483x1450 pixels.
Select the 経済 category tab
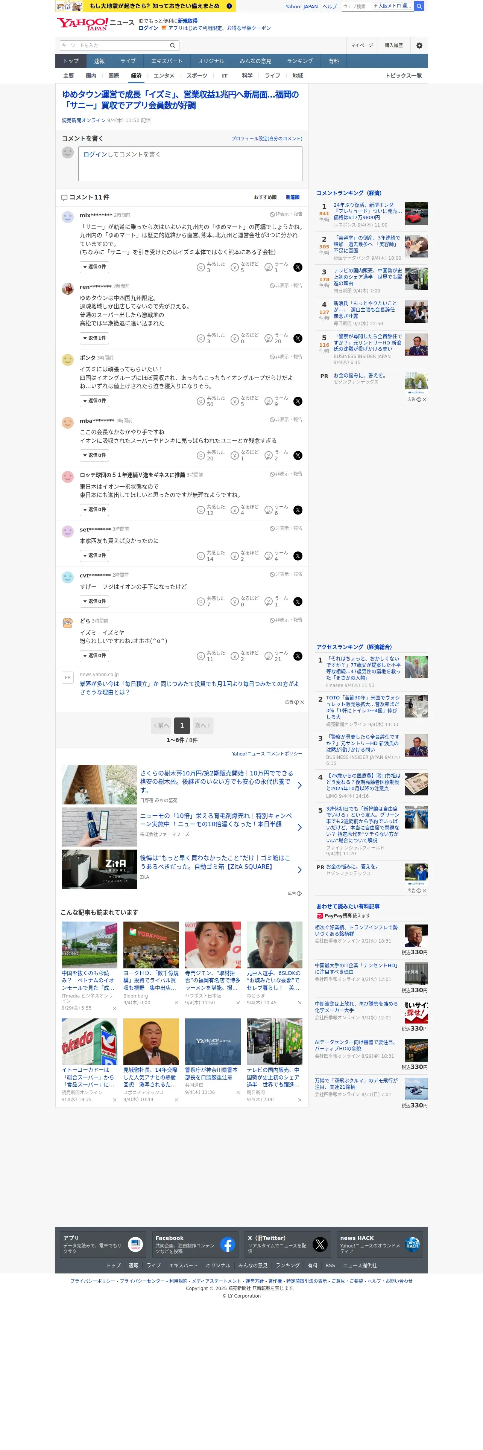[x=136, y=76]
